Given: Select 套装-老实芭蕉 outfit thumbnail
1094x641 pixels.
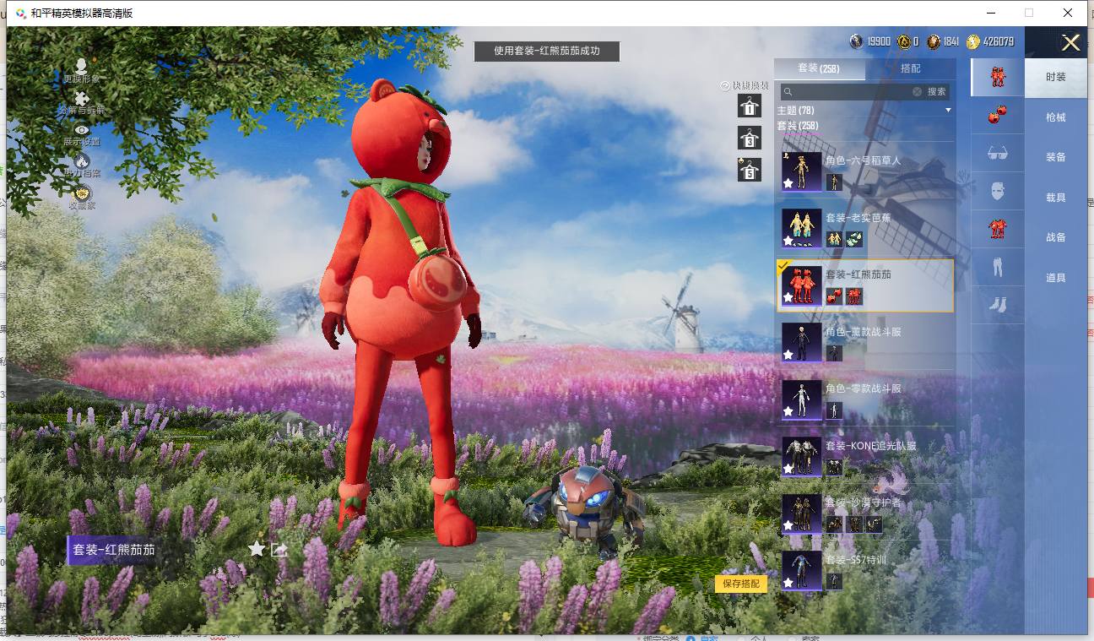Looking at the screenshot, I should (x=801, y=228).
